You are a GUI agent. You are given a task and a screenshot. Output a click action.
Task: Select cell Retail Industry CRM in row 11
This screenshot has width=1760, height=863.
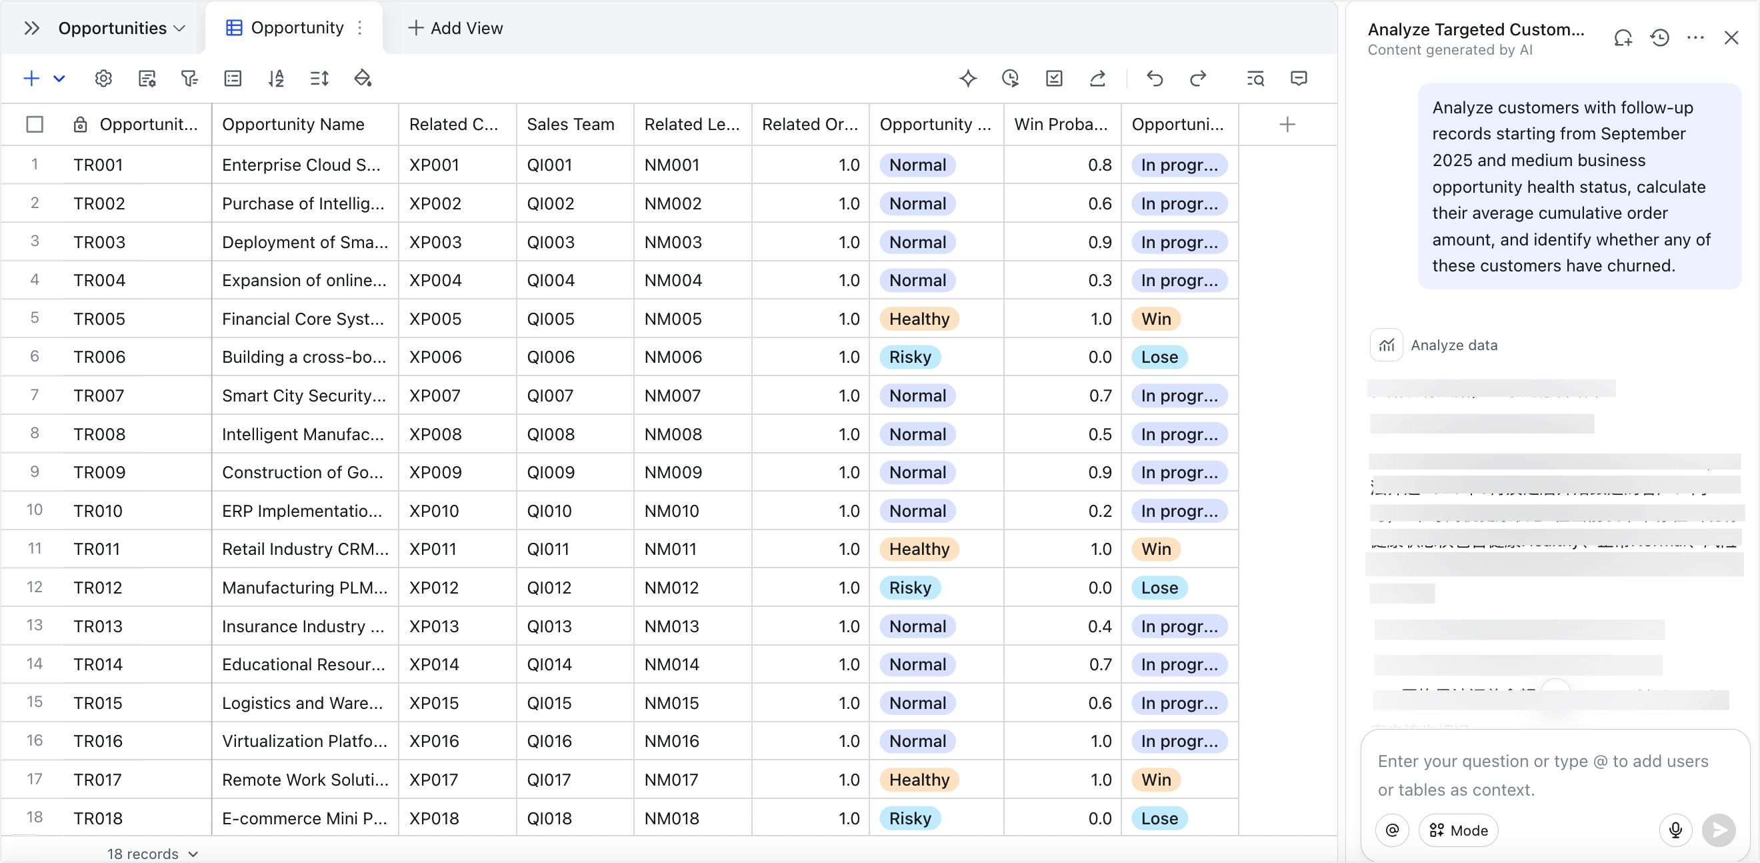305,550
